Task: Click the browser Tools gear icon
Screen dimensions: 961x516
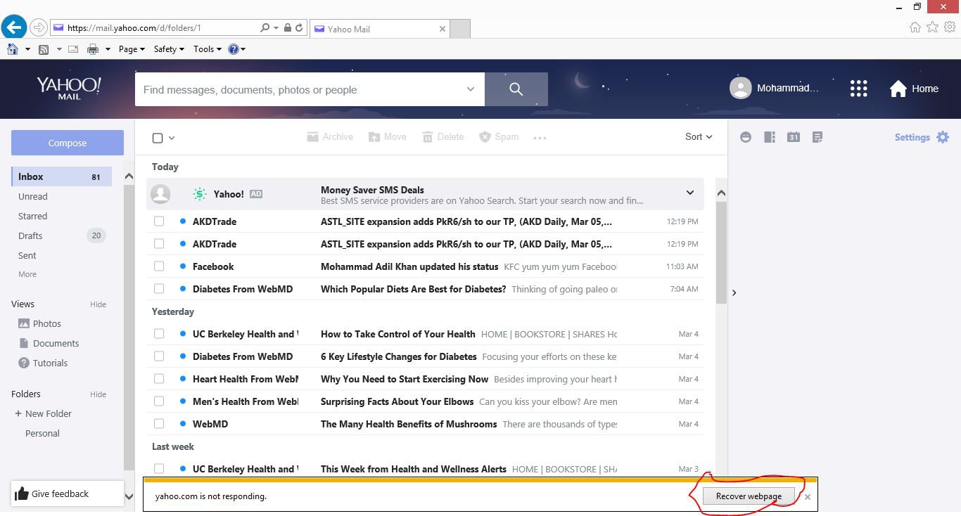Action: (x=950, y=27)
